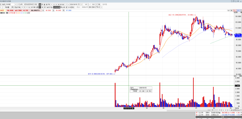Click the 최고 131.2399 high annotation
The image size is (242, 119).
point(182,15)
